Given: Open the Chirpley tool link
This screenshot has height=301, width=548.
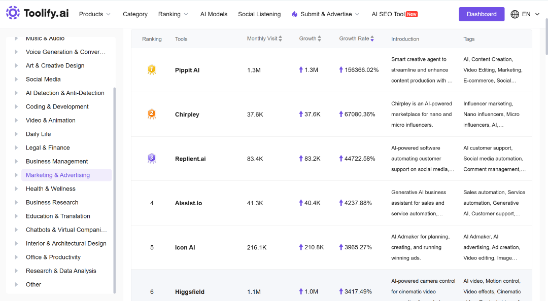Looking at the screenshot, I should pos(187,114).
